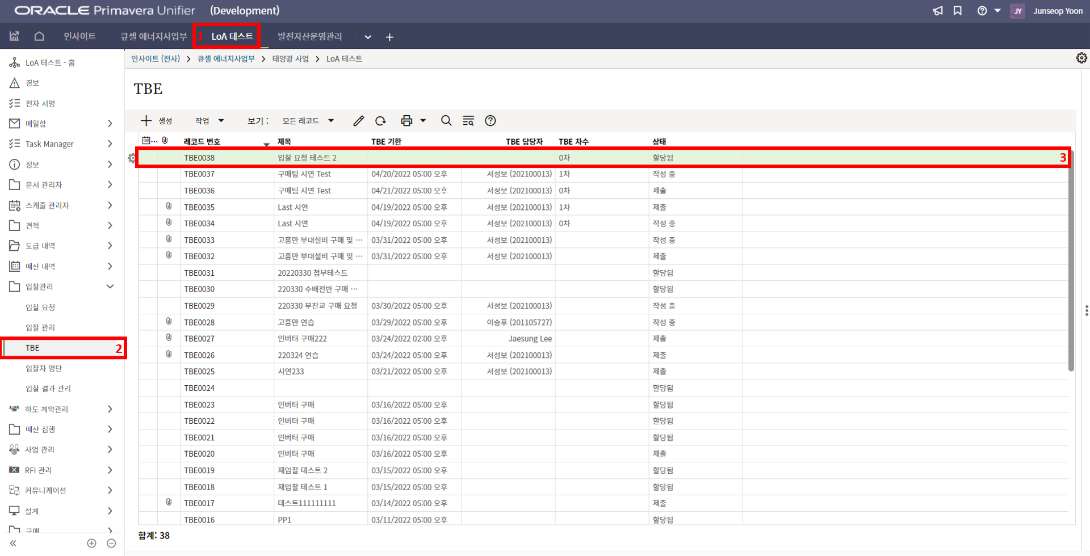Collapse the 입찰관리 folder in sidebar
Screen dimensions: 1090x556
coord(110,287)
